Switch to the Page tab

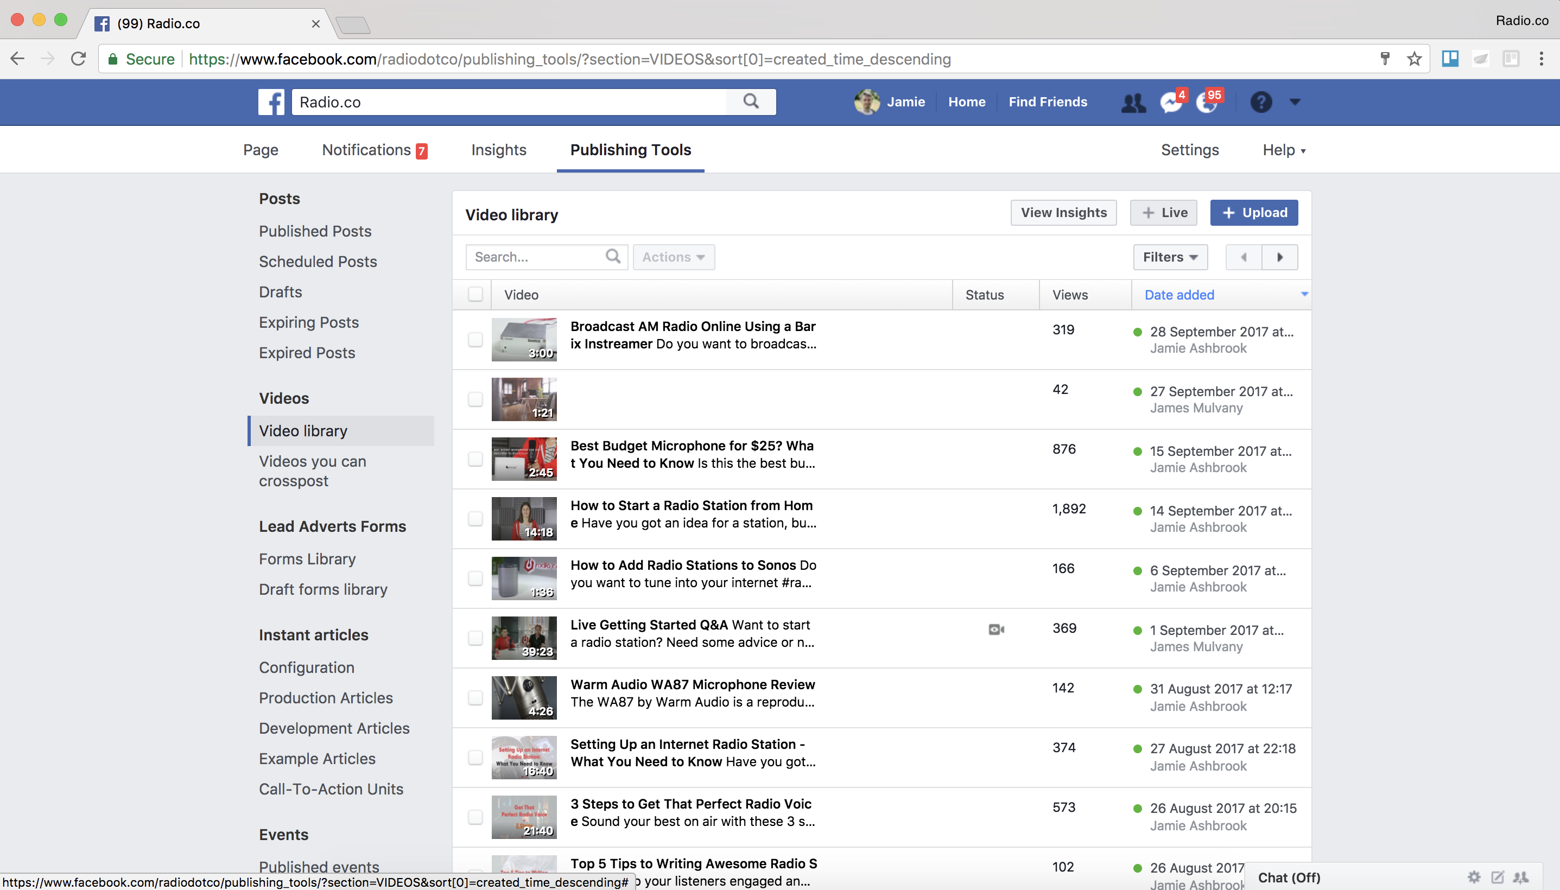[261, 150]
